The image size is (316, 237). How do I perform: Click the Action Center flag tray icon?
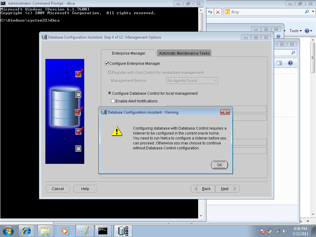point(262,231)
